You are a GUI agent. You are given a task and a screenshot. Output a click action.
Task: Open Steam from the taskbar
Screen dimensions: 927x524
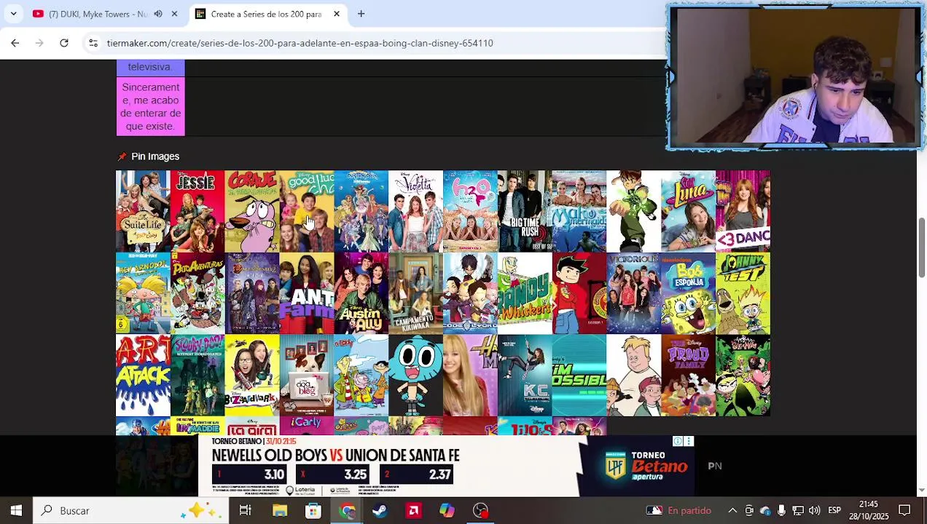[x=380, y=511]
